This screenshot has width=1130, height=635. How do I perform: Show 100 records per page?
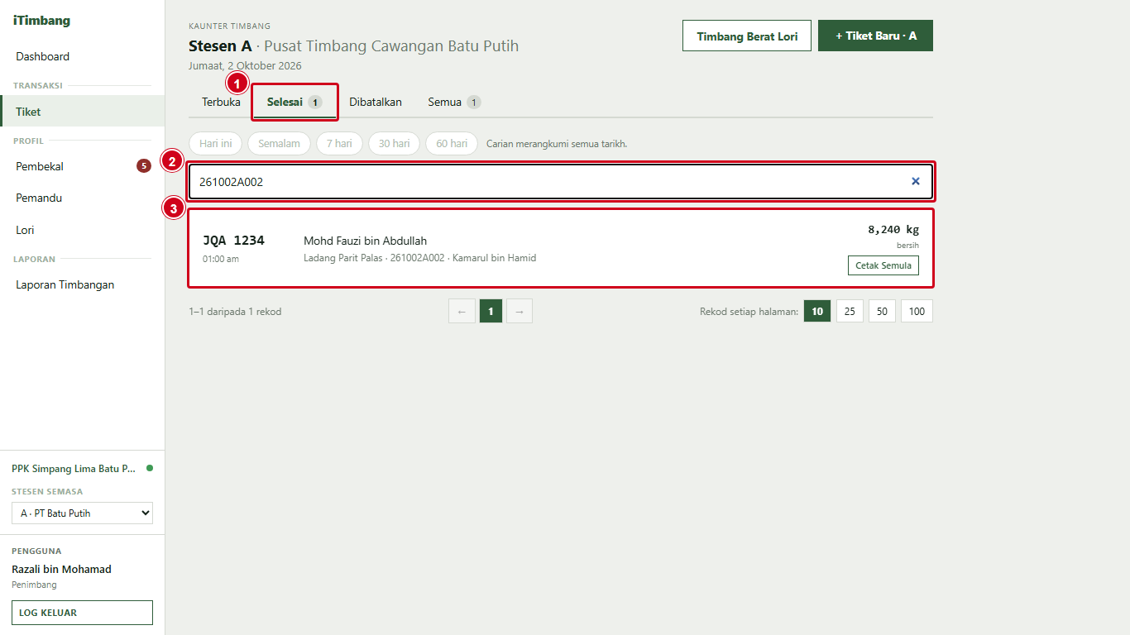[x=917, y=311]
